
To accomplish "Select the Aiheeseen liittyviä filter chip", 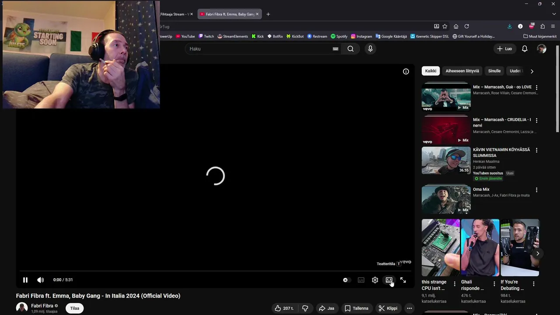I will [x=462, y=71].
